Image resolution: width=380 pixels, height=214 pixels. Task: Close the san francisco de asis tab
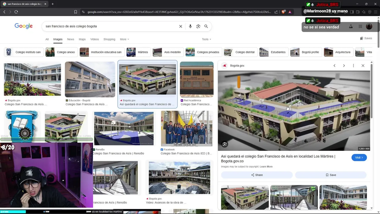click(x=45, y=4)
